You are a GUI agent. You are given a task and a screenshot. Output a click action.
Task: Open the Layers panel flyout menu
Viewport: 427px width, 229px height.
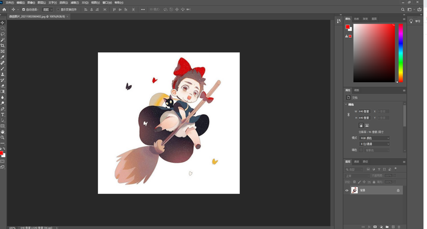pyautogui.click(x=404, y=162)
